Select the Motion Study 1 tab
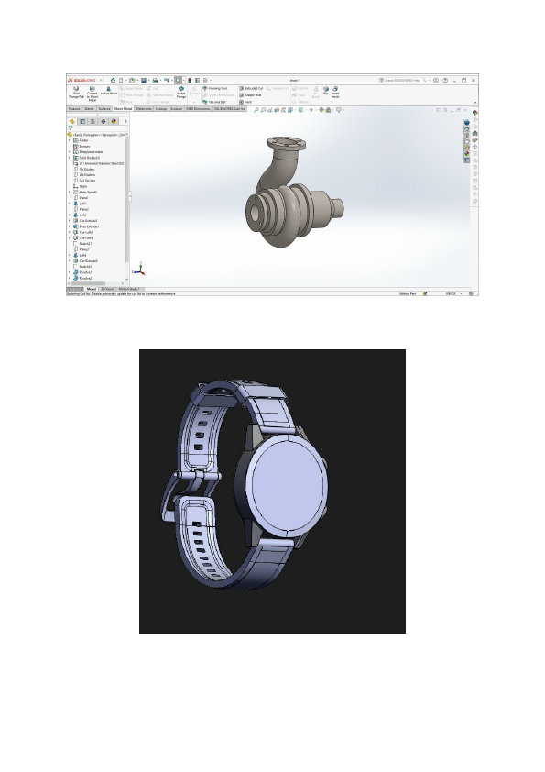 129,289
